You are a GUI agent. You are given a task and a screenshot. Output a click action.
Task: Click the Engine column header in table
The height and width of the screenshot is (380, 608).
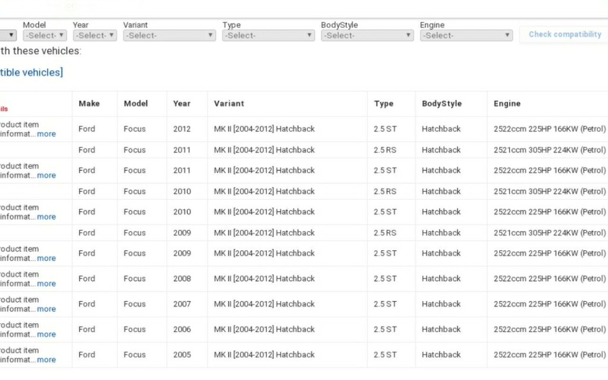507,104
